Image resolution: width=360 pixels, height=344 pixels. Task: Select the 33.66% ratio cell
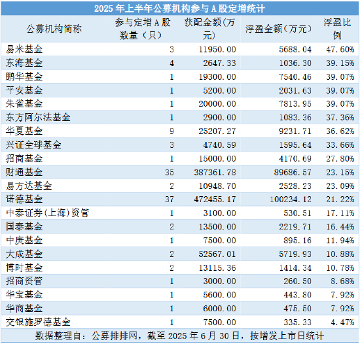340,145
